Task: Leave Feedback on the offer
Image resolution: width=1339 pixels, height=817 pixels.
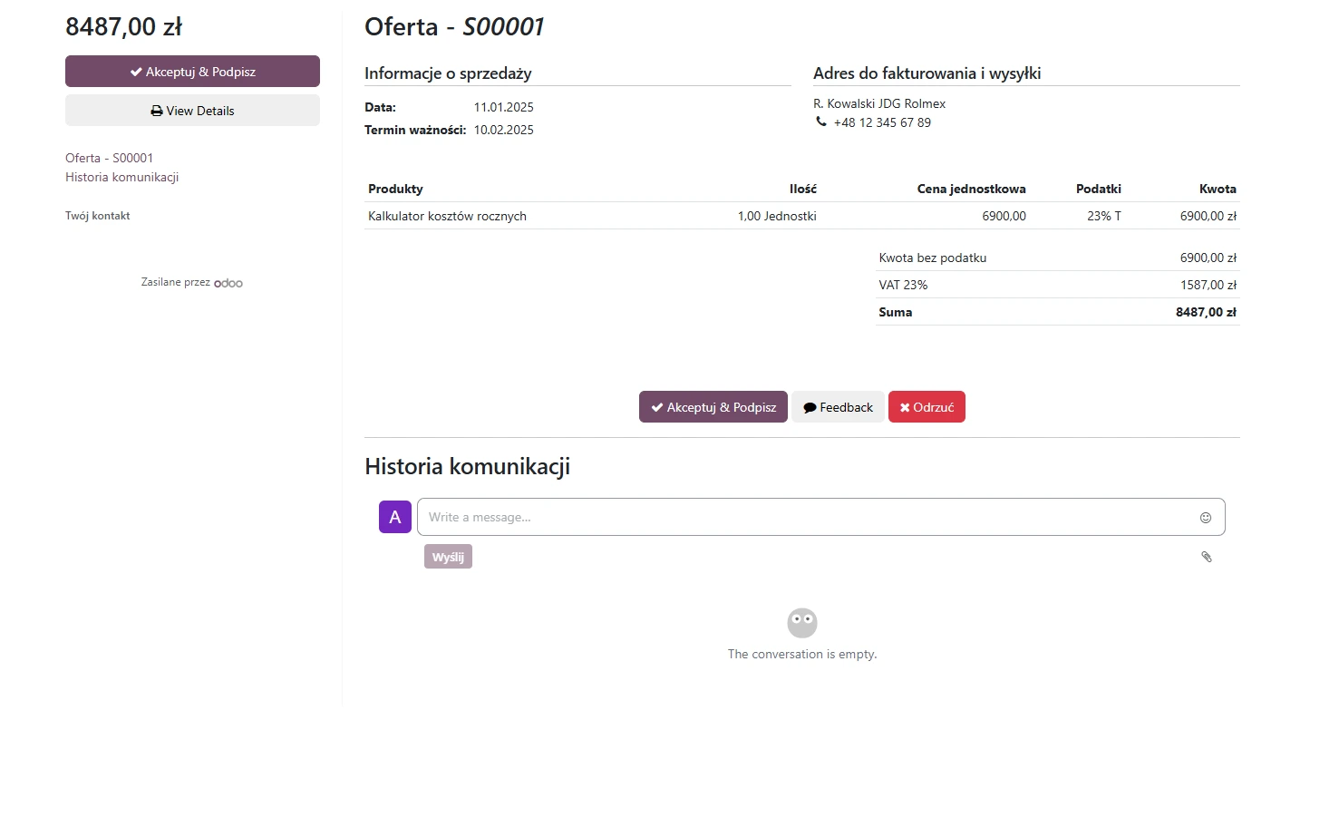Action: (838, 407)
